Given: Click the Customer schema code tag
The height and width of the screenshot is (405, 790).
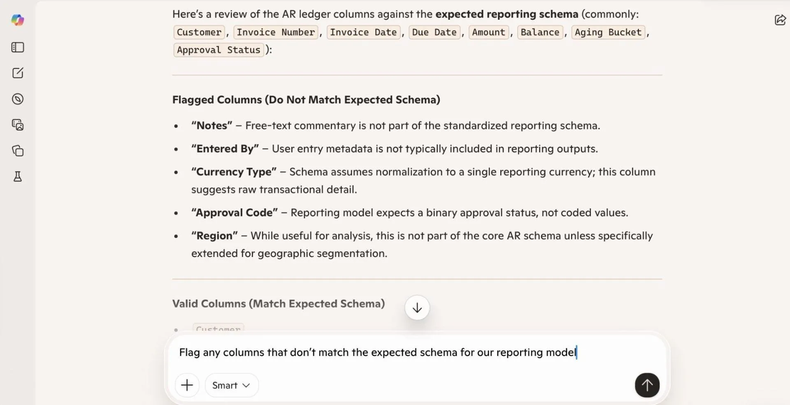Looking at the screenshot, I should coord(199,32).
